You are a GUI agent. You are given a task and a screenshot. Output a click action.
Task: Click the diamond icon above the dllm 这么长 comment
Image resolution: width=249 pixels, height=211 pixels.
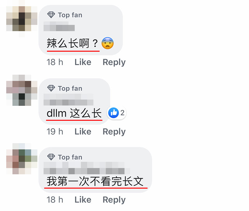[51, 88]
